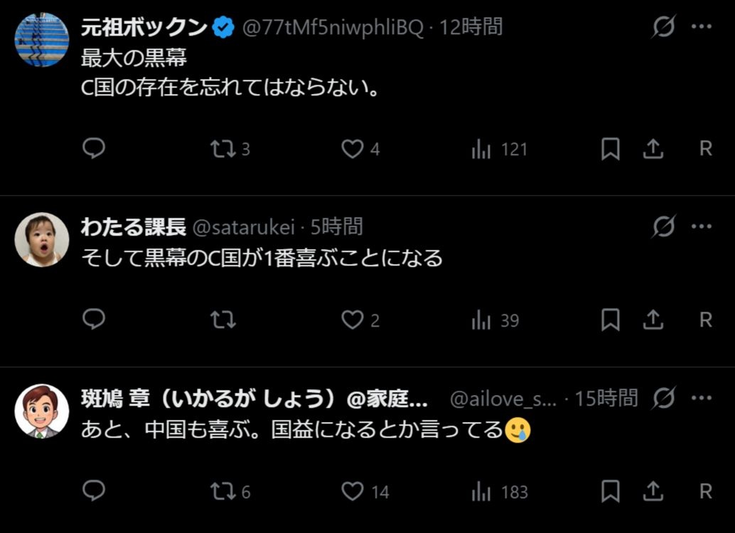Click わたる課長's baby avatar thumbnail
Viewport: 735px width, 533px height.
click(42, 240)
